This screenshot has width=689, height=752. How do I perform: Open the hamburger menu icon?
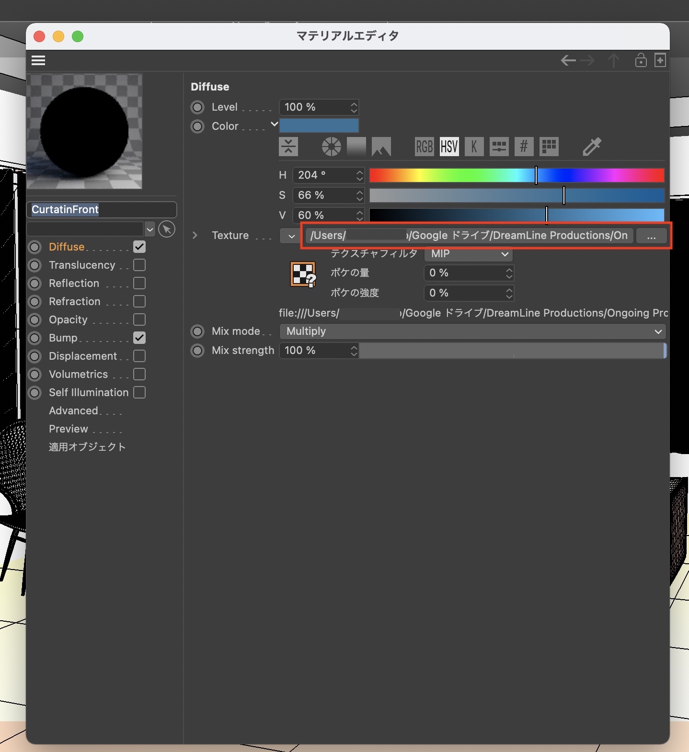tap(38, 60)
